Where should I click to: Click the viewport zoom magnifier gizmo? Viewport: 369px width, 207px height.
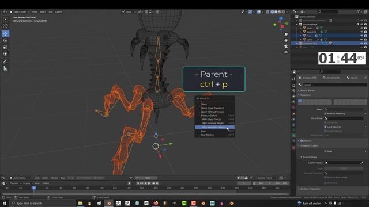tap(286, 34)
